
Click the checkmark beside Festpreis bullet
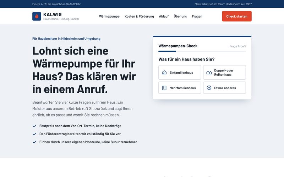pyautogui.click(x=34, y=126)
